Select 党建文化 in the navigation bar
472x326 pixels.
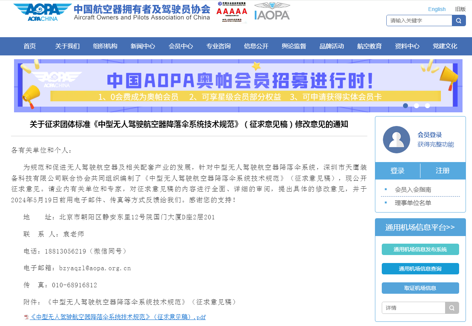point(445,46)
